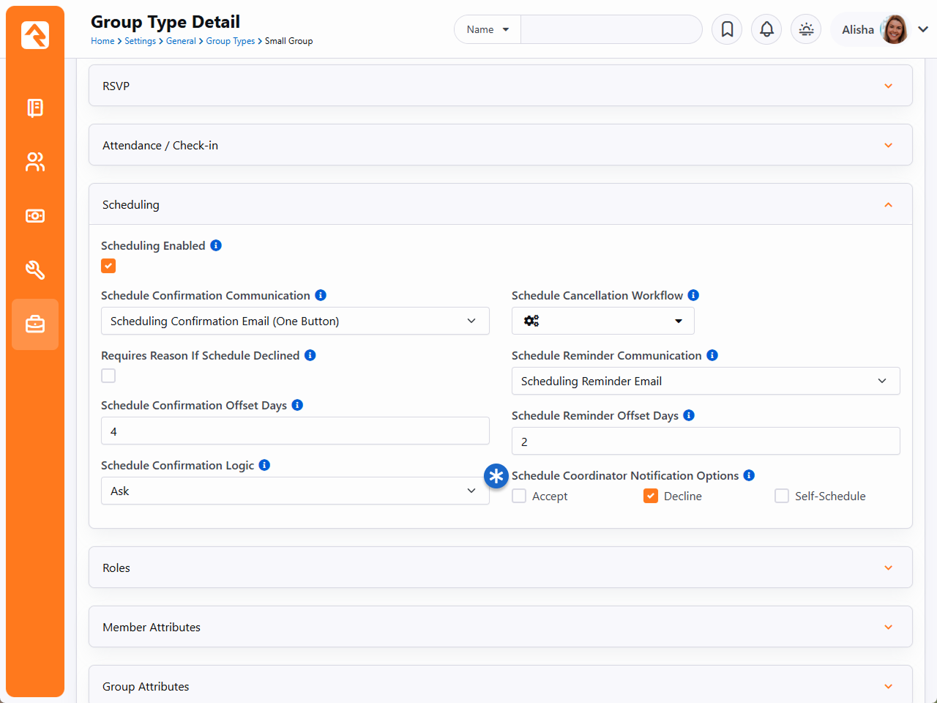
Task: Click the bookmark icon in header
Action: (727, 29)
